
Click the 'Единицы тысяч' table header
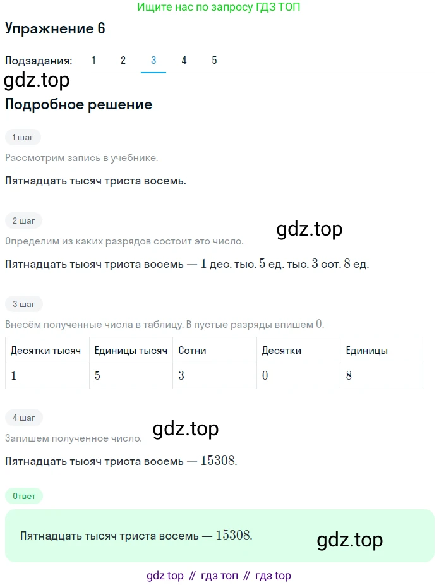(x=131, y=350)
